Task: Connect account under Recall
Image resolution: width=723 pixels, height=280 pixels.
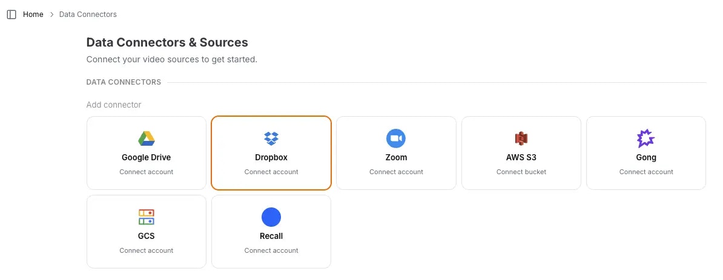Action: (271, 250)
